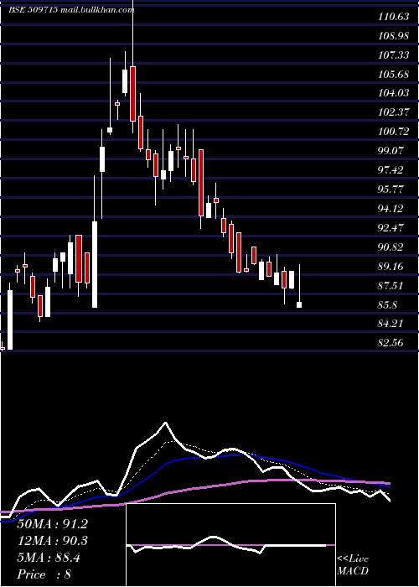Click the tall red candle at chart peak
Image resolution: width=419 pixels, height=587 pixels.
tap(132, 94)
